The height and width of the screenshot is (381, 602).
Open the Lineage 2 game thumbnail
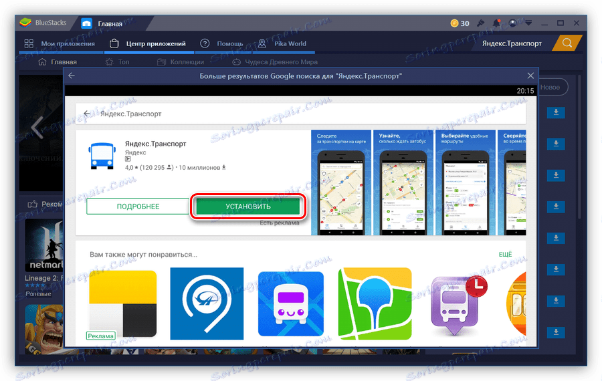click(x=43, y=245)
